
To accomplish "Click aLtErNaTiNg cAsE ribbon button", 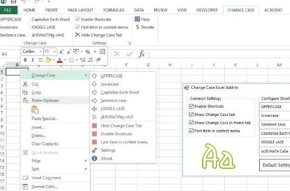I will pyautogui.click(x=48, y=35).
